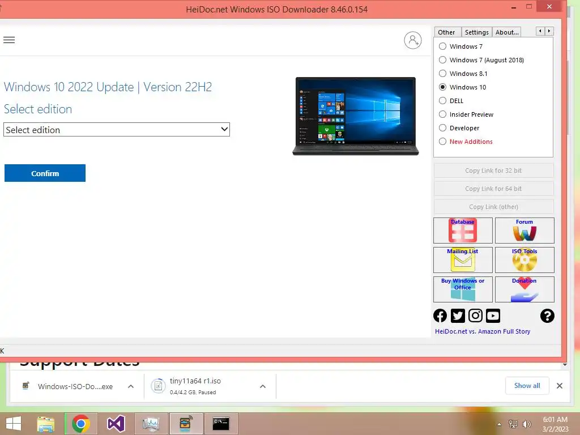Select the Insider Preview radio button
Viewport: 580px width, 435px height.
[x=442, y=114]
